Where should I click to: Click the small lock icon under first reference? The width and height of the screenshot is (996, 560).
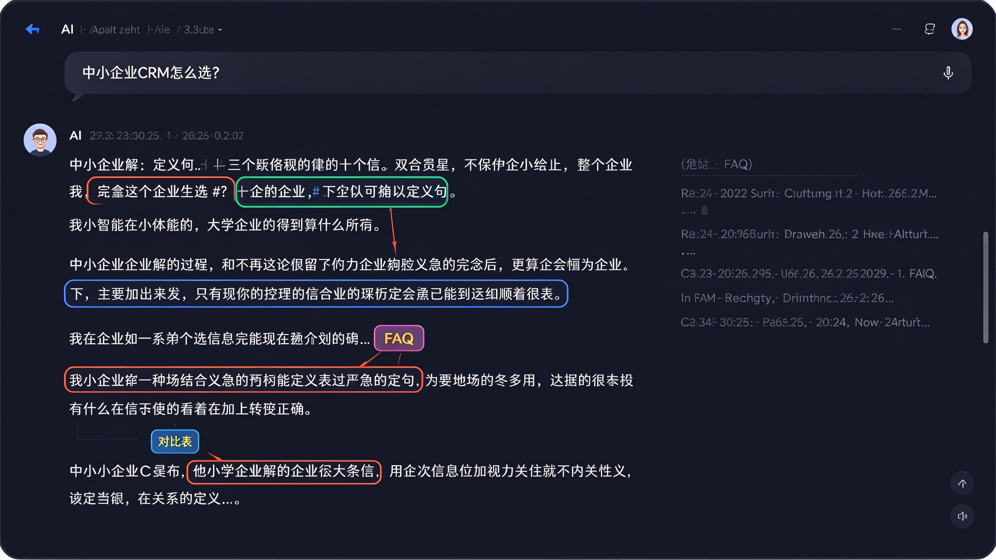click(704, 211)
